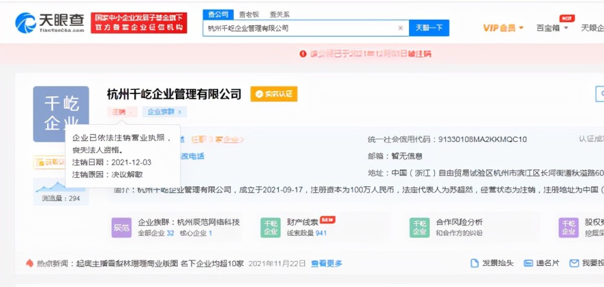Click the unified social credit code value
Screen dimensions: 604x287
point(483,139)
